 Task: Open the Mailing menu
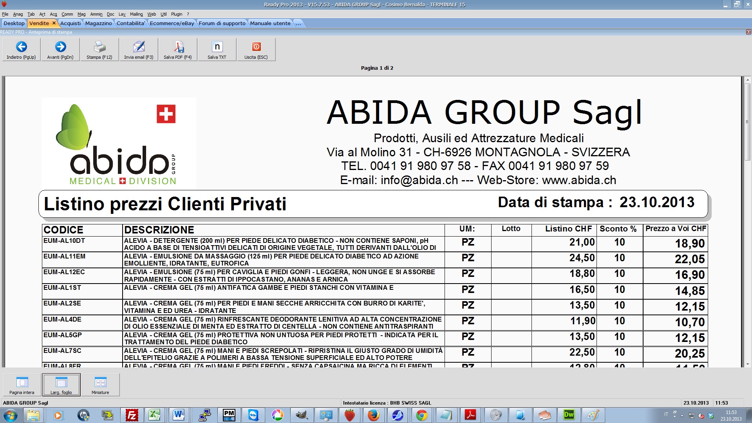(136, 14)
